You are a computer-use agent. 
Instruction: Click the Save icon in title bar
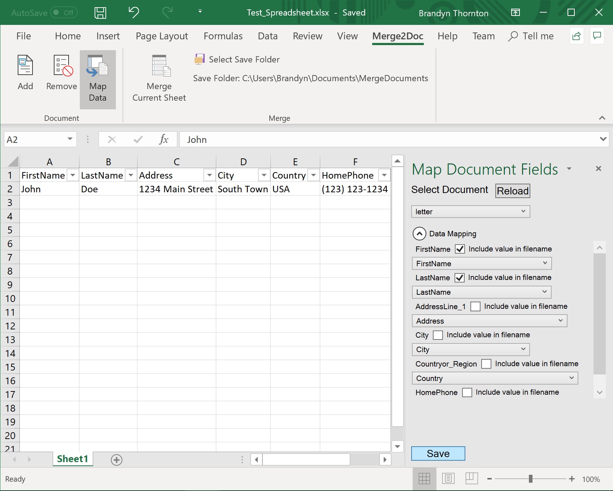(x=100, y=13)
